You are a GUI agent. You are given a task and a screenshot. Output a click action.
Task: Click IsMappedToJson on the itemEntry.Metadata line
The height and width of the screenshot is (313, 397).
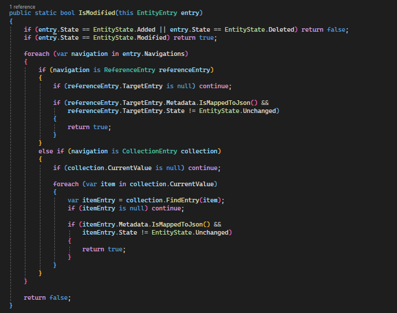click(177, 225)
